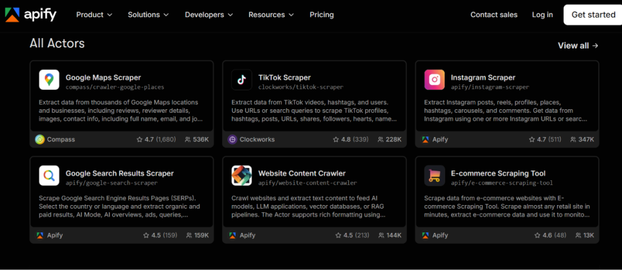
Task: Open the TikTok Scraper title
Action: (284, 78)
